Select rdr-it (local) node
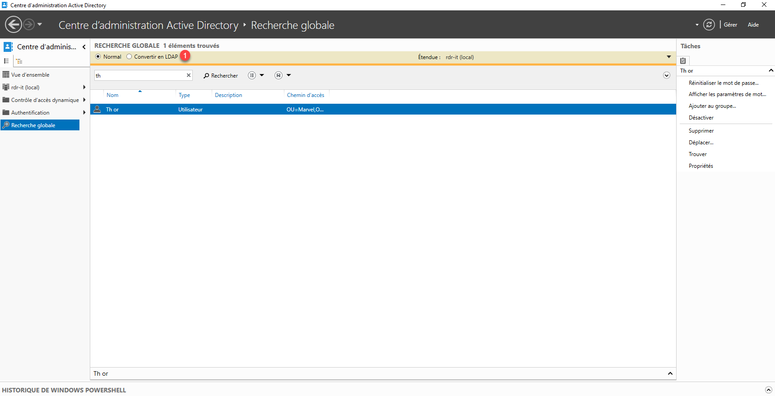Viewport: 775px width, 396px height. [x=25, y=87]
